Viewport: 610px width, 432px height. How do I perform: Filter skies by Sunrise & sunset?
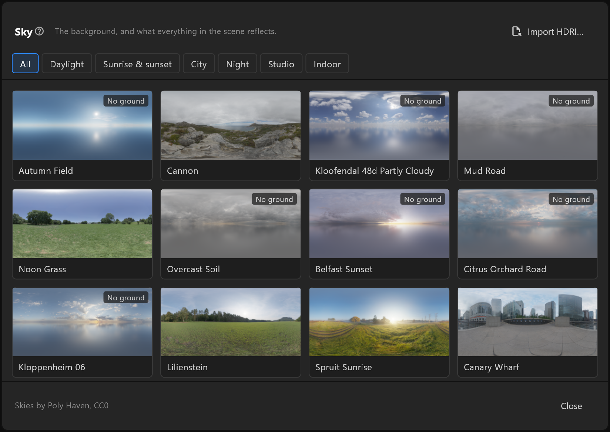pos(137,64)
